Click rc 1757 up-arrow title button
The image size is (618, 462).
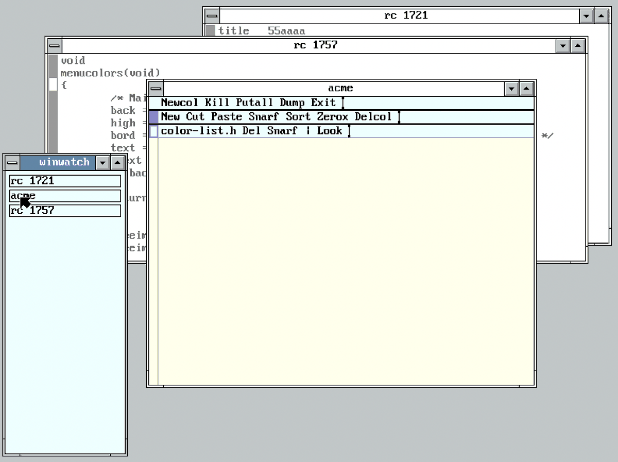tap(578, 45)
